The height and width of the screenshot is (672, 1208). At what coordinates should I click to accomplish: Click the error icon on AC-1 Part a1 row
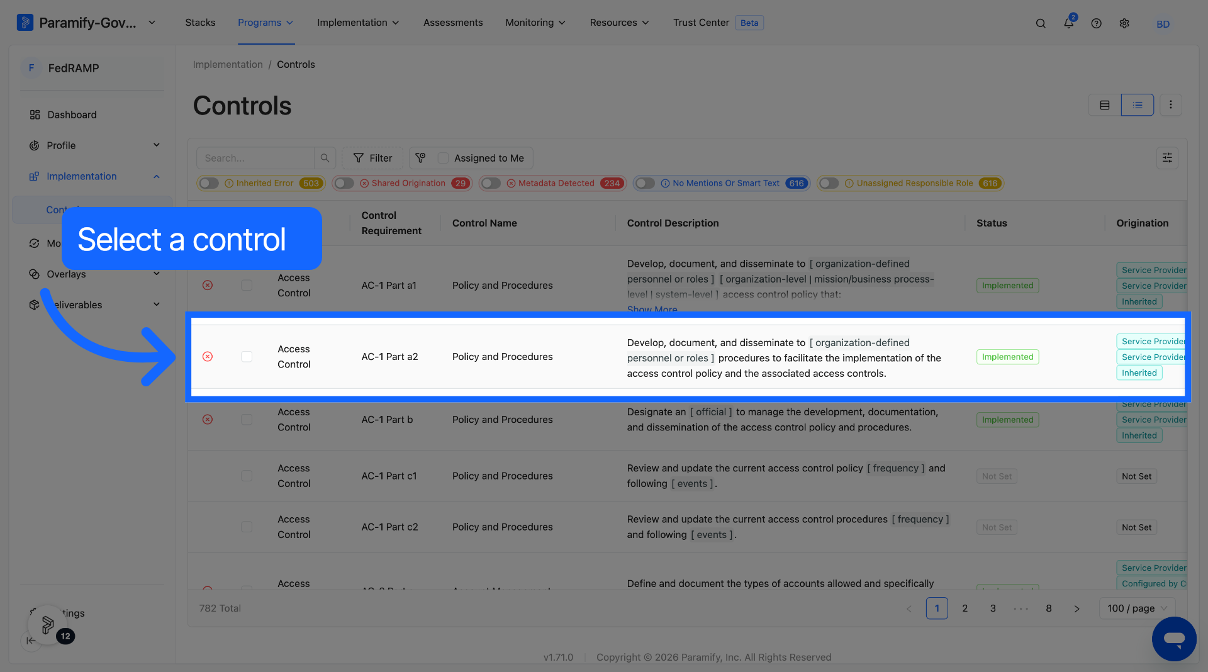point(208,285)
